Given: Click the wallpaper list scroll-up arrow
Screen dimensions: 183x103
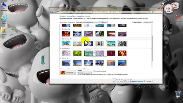Looking at the screenshot, I should tap(152, 25).
